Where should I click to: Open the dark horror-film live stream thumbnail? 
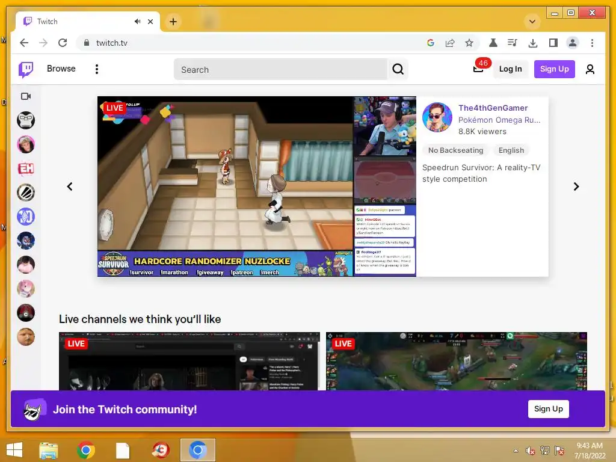(x=189, y=361)
